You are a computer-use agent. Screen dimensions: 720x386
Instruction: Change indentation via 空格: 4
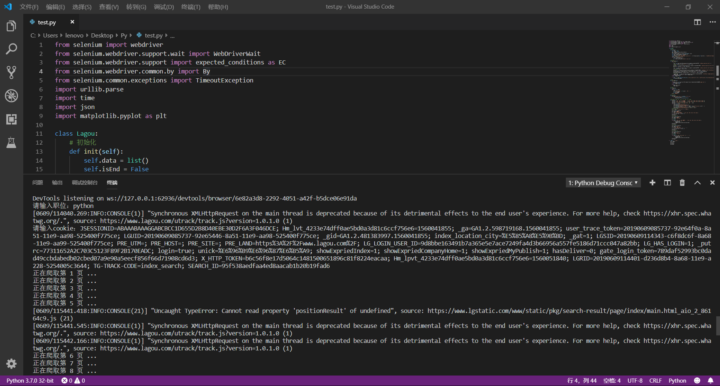point(612,380)
